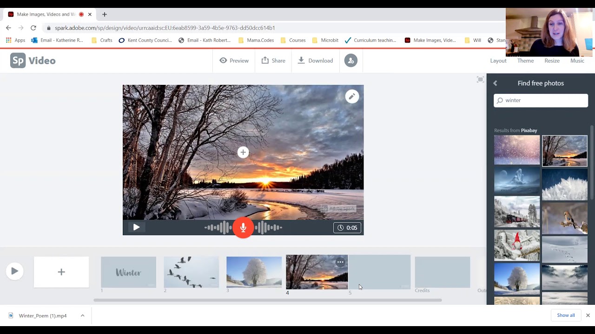Select the pink glitter snow photo
595x334 pixels.
click(517, 150)
